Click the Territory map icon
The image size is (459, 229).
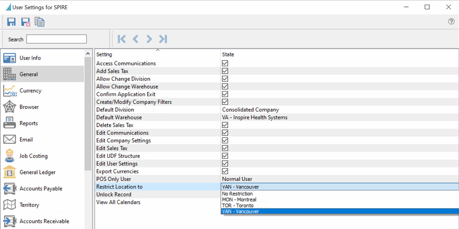[x=10, y=205]
